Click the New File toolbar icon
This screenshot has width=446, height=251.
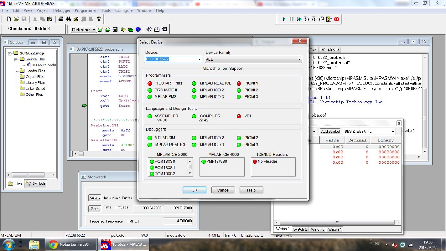tap(9, 19)
